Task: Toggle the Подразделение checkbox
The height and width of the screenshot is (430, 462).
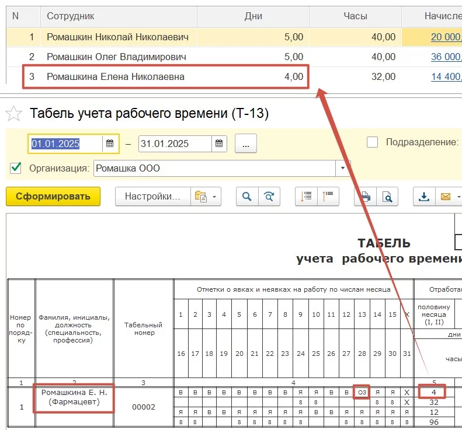Action: click(x=372, y=142)
